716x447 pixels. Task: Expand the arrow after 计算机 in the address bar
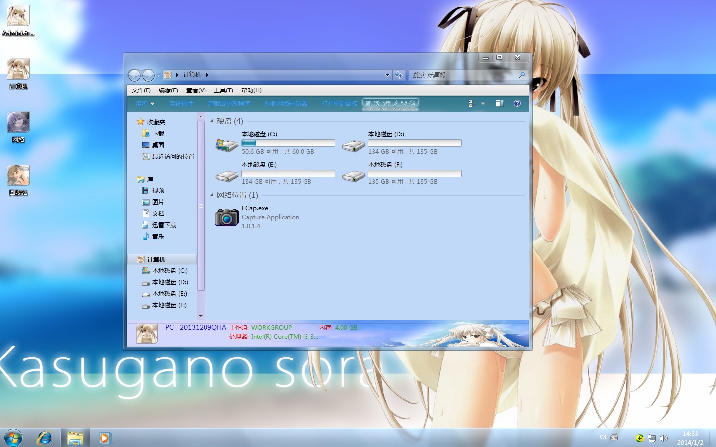207,75
